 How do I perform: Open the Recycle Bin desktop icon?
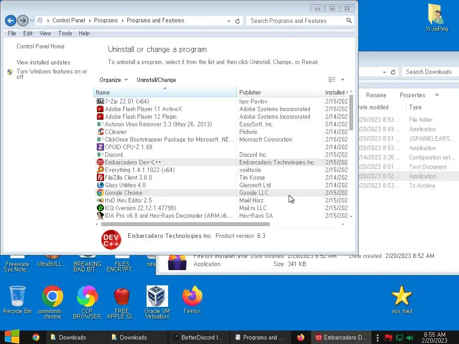point(17,300)
